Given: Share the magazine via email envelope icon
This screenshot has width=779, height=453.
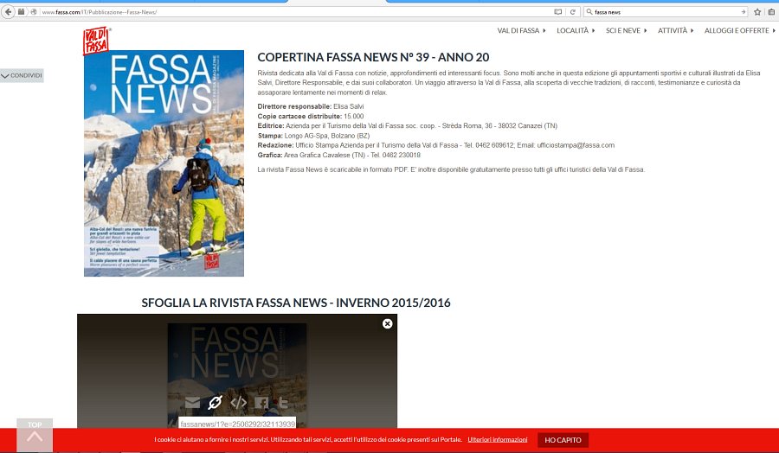Looking at the screenshot, I should tap(192, 402).
